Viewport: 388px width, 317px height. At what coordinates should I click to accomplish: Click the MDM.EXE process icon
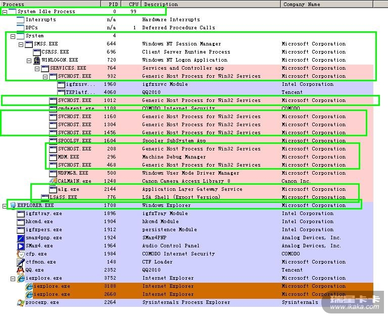pos(53,157)
